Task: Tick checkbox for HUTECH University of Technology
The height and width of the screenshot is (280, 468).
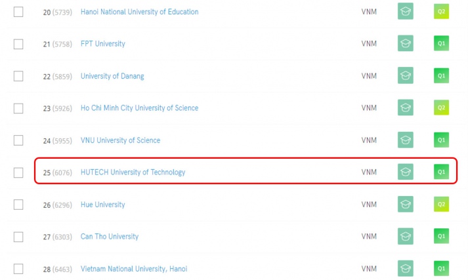Action: 18,172
